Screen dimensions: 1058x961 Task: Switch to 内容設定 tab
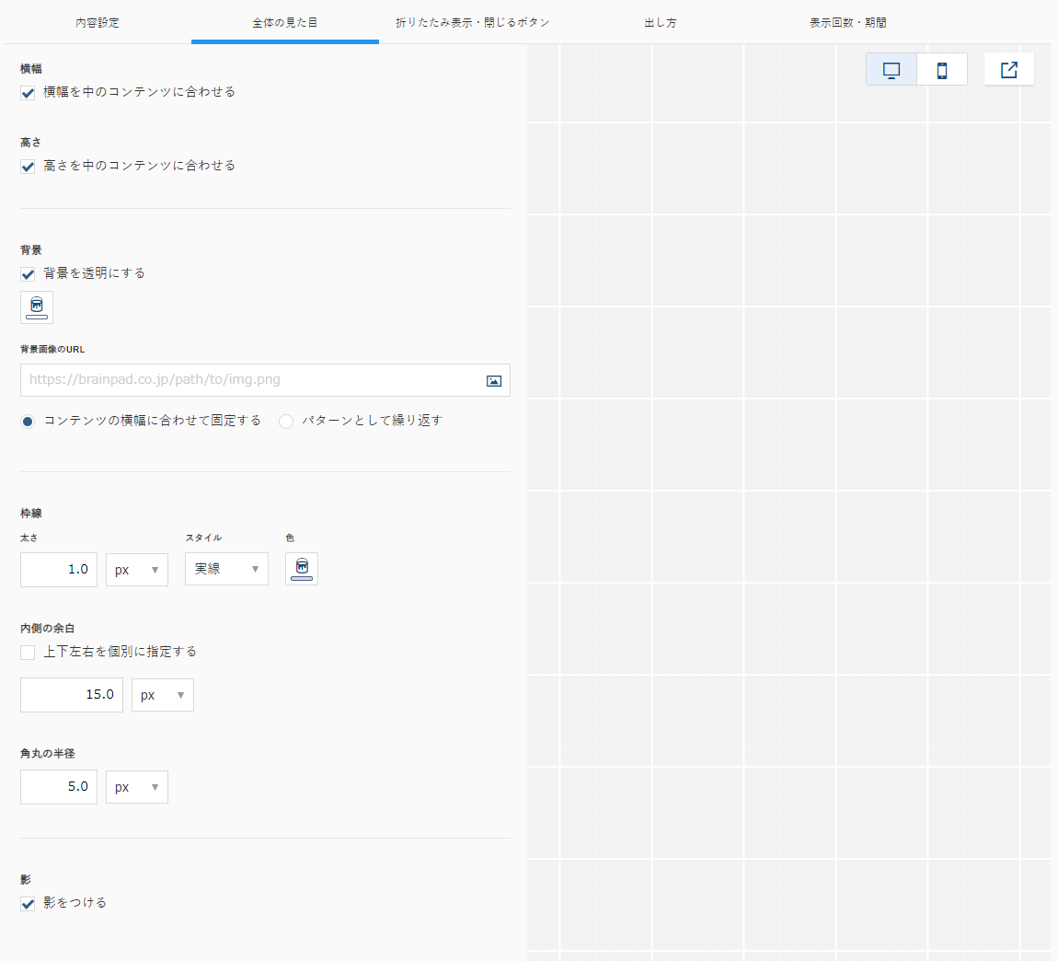point(98,22)
